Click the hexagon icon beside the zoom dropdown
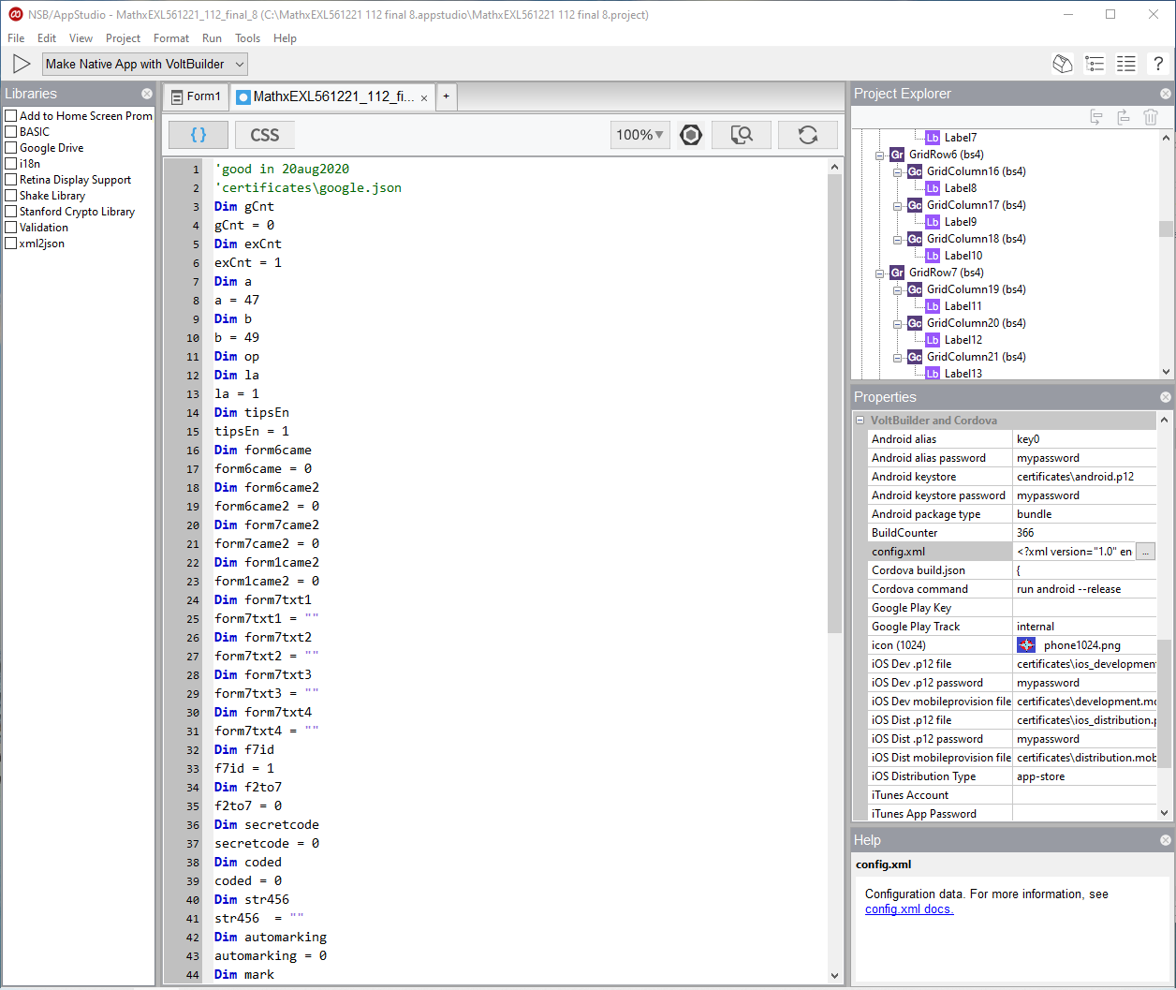This screenshot has height=990, width=1176. click(691, 135)
